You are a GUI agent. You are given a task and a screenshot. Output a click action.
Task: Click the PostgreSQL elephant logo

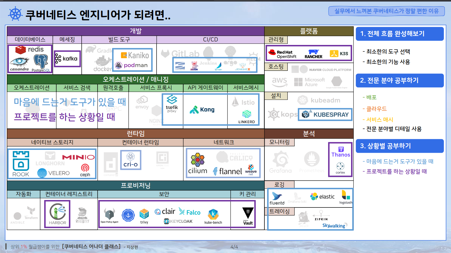(x=41, y=63)
